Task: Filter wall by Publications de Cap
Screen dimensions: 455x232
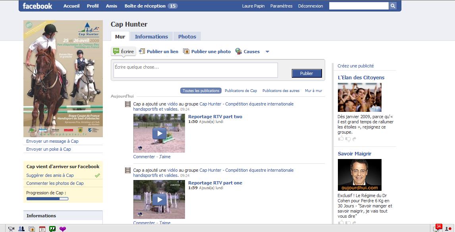Action: [241, 91]
